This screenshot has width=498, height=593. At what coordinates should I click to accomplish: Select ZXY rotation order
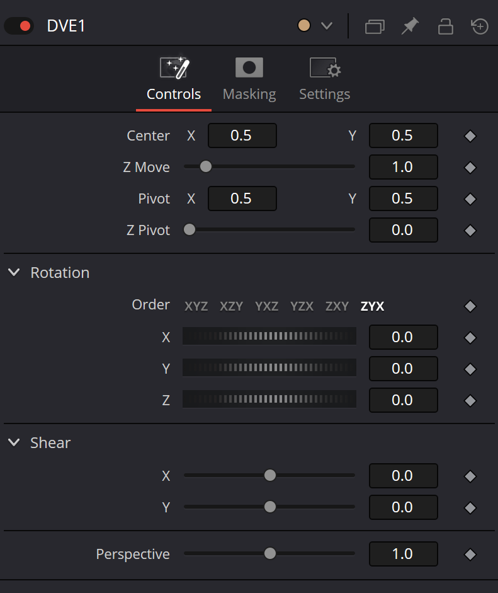tap(337, 306)
